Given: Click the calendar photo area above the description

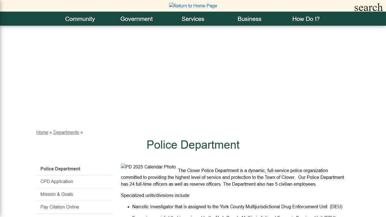Looking at the screenshot, I should coord(148,167).
